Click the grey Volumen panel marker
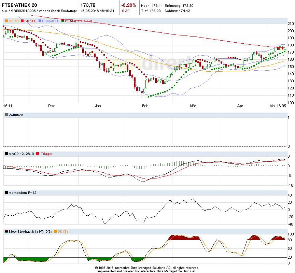 coord(6,115)
